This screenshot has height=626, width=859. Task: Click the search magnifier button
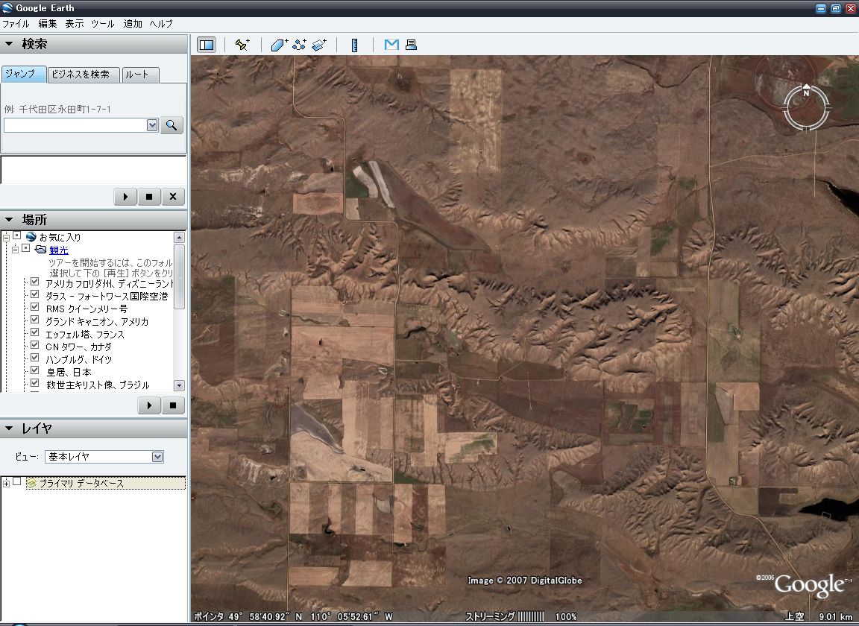[x=172, y=125]
